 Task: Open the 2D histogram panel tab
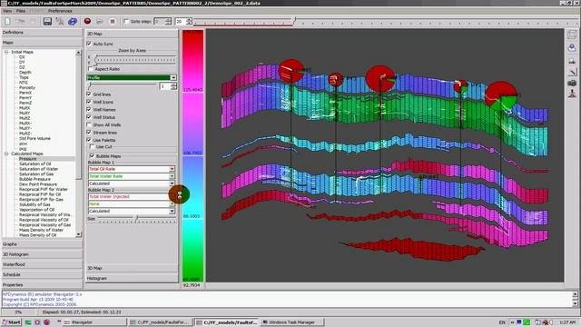tap(42, 254)
